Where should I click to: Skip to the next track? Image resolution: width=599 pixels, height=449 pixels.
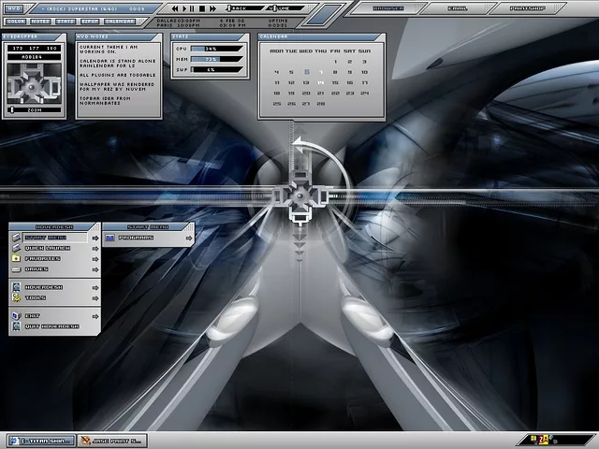(x=213, y=7)
